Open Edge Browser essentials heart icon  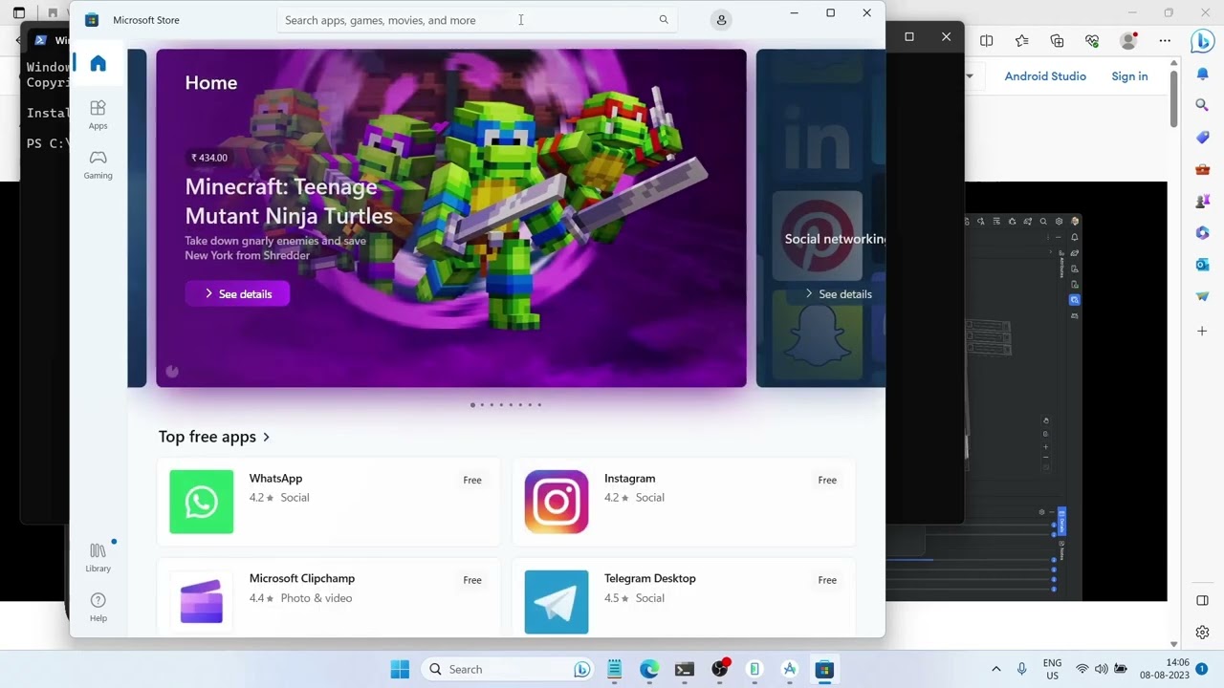point(1092,41)
